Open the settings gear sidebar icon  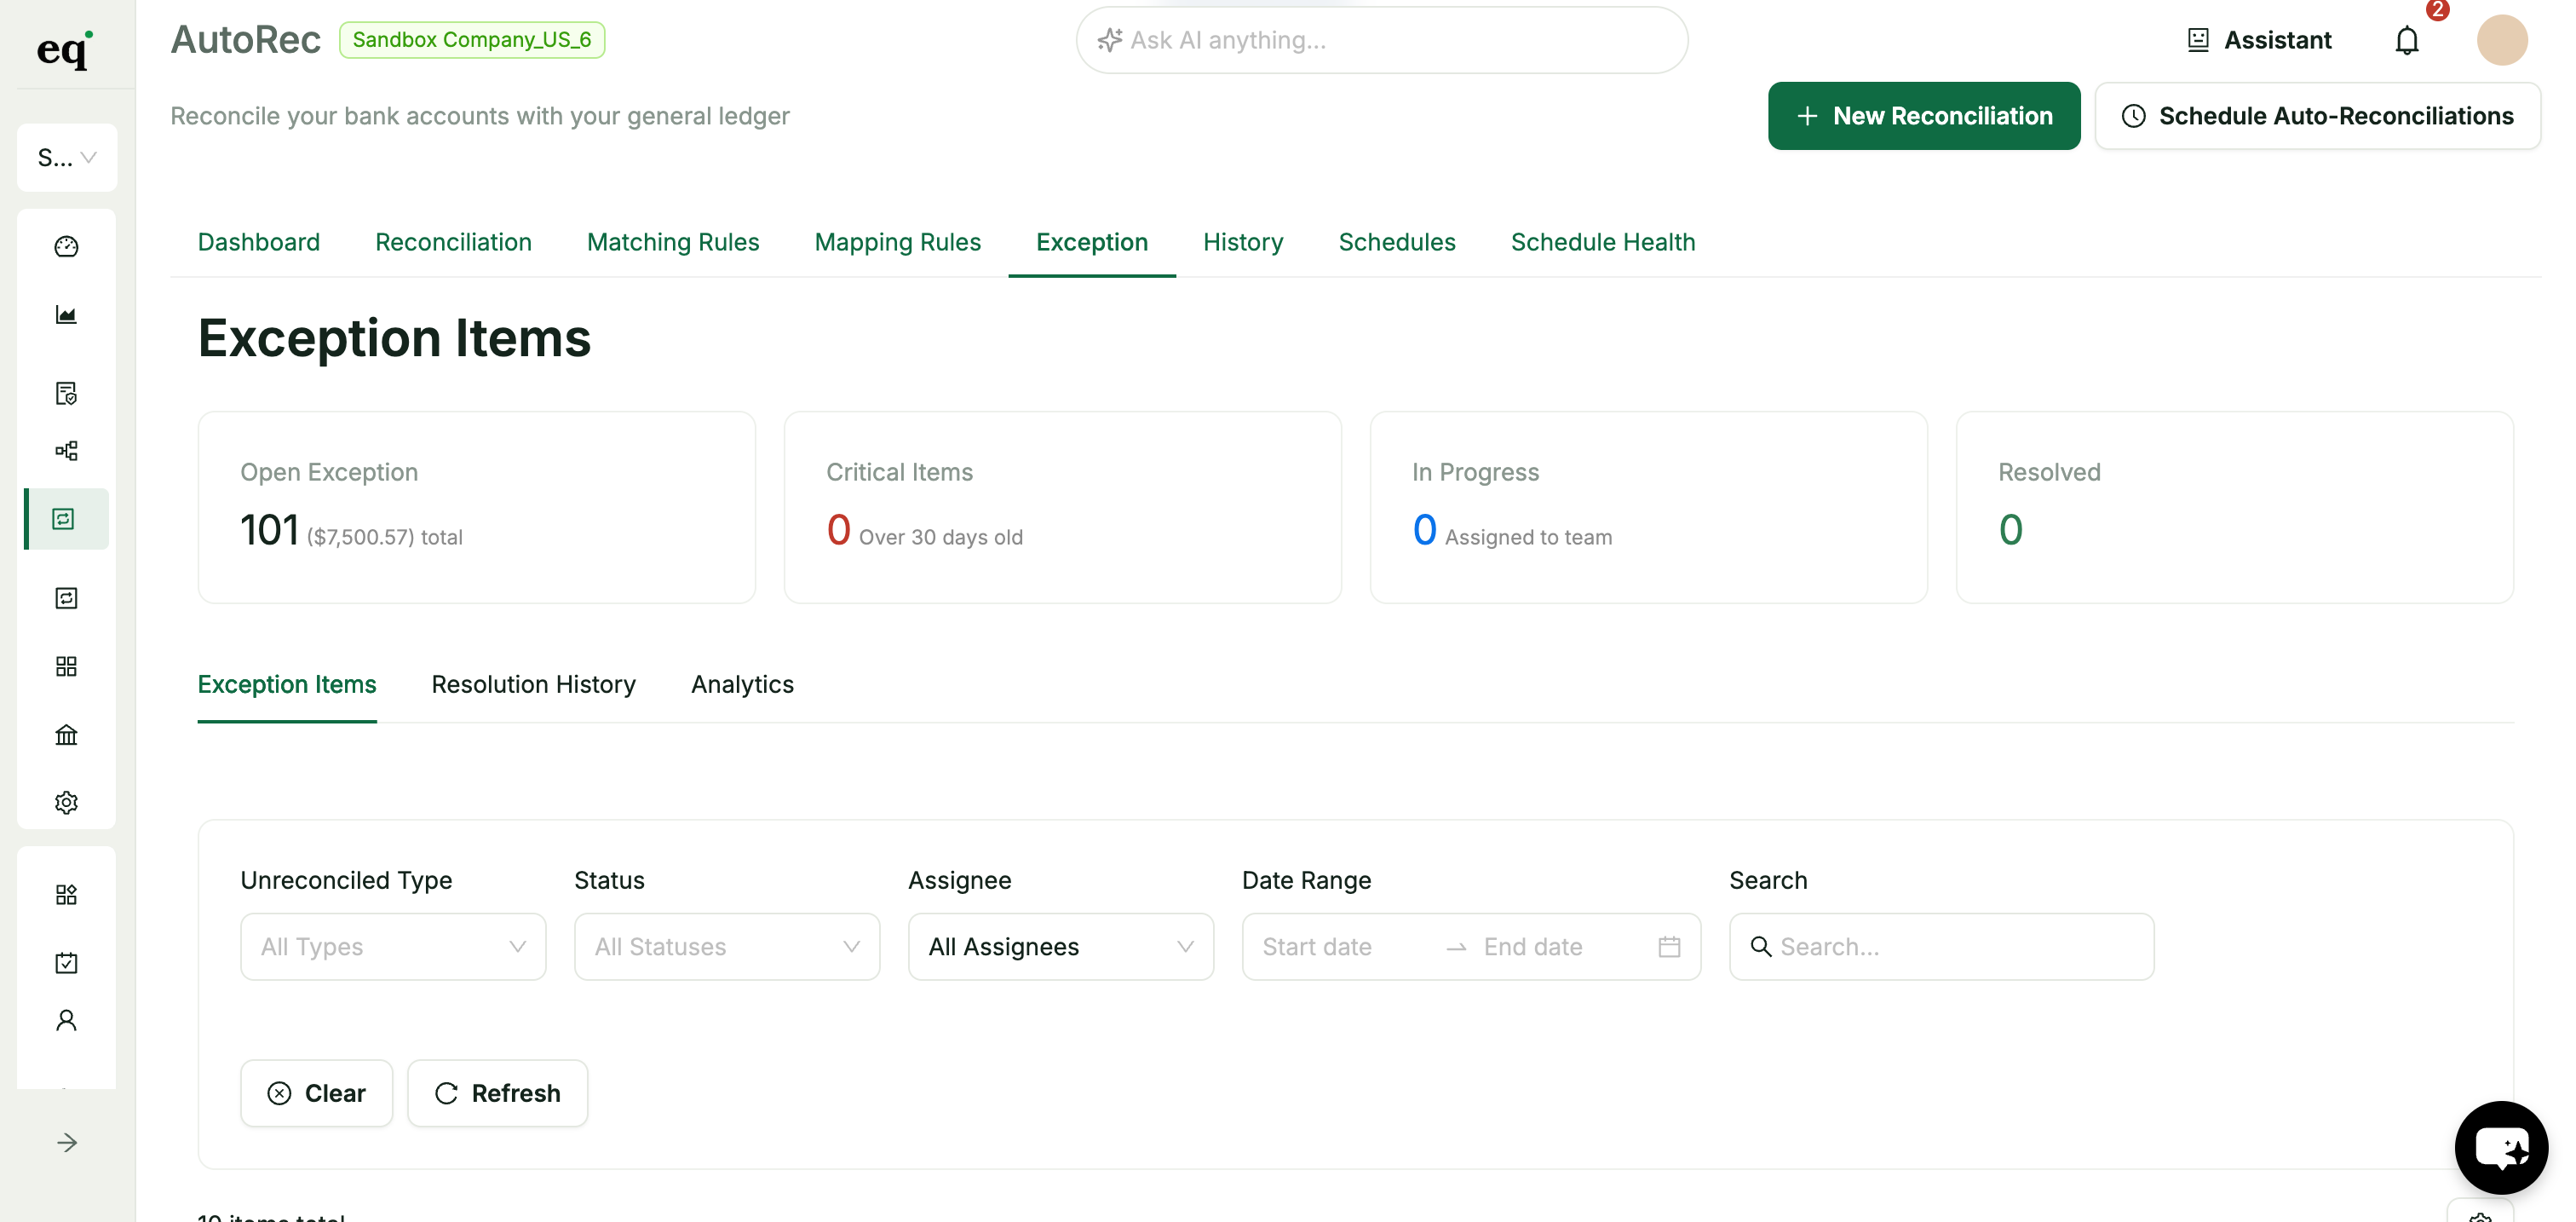(66, 803)
